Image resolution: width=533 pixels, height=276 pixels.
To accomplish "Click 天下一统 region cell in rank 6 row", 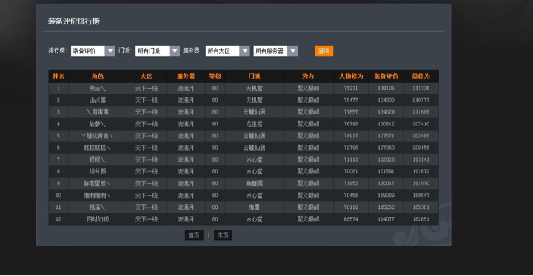I will click(147, 148).
